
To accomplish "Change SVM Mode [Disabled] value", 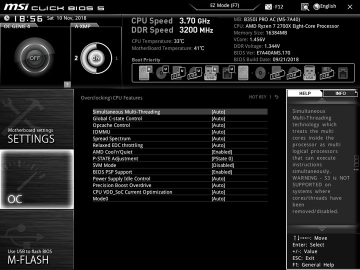I will point(223,165).
